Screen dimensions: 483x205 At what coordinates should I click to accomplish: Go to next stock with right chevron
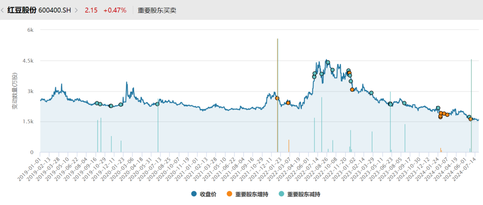click(76, 10)
